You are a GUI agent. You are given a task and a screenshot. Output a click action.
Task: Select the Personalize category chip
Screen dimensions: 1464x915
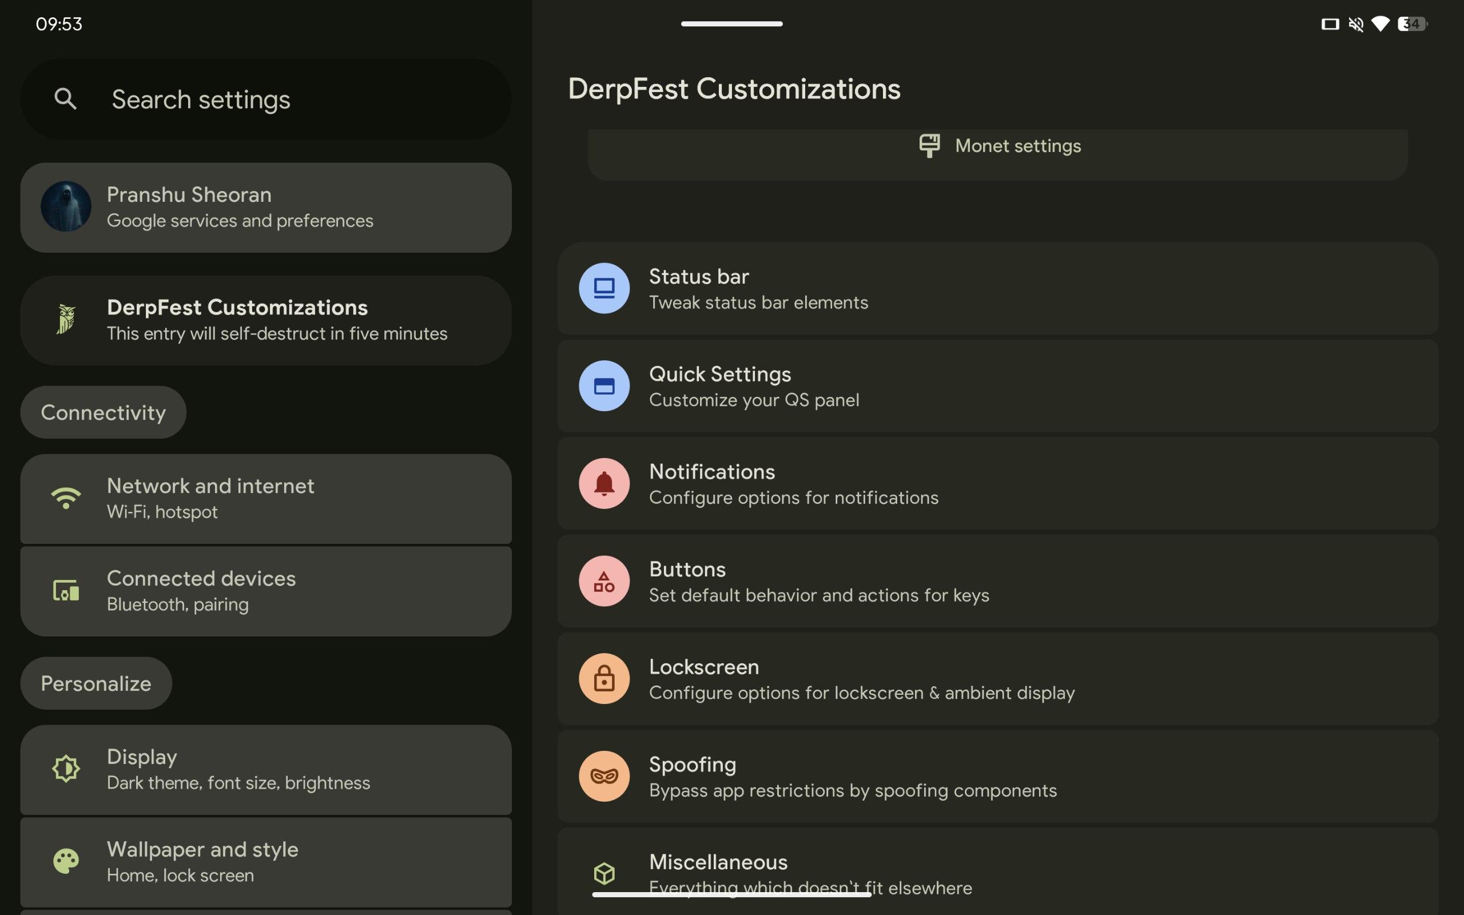96,683
